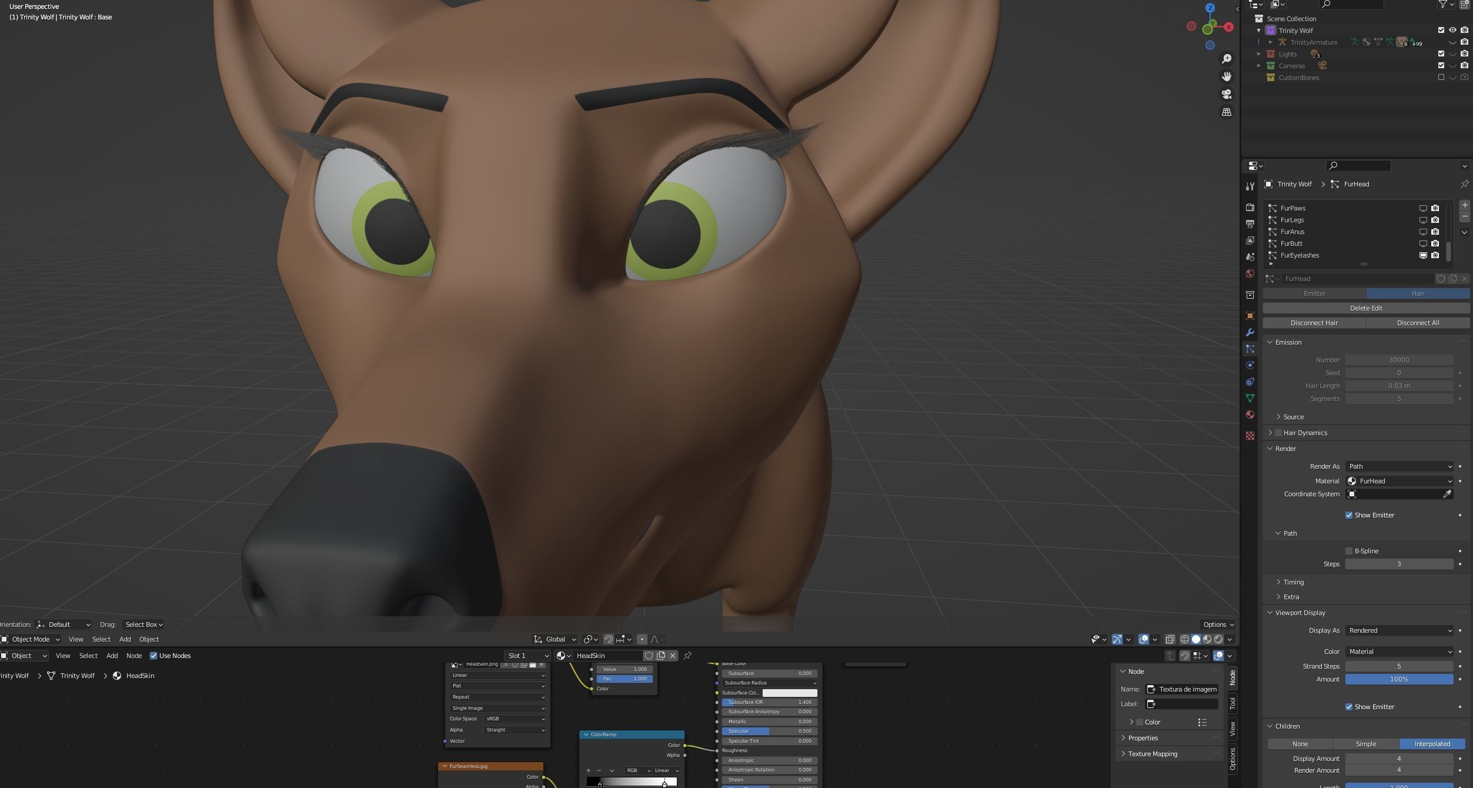This screenshot has width=1473, height=788.
Task: Switch particle type to Emitter
Action: tap(1314, 293)
